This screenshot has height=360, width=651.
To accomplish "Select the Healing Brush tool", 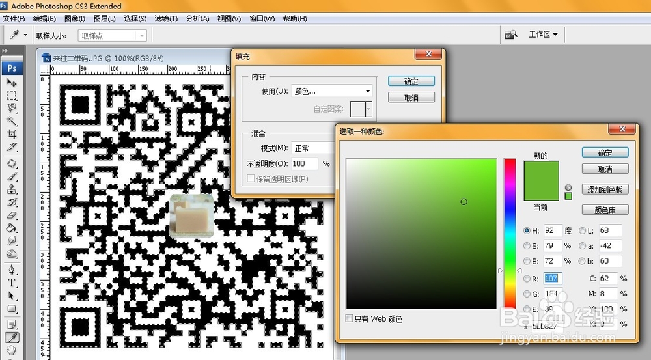I will (x=12, y=163).
